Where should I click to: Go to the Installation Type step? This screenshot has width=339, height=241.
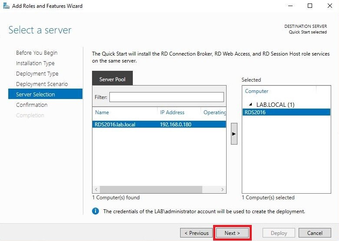35,63
